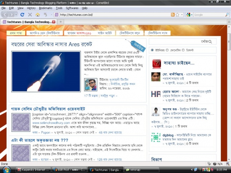Bookmark this page with the star icon

[178, 14]
